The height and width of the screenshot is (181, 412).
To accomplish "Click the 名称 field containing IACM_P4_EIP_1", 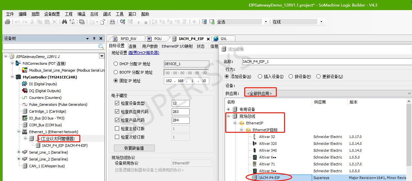I will (x=327, y=61).
